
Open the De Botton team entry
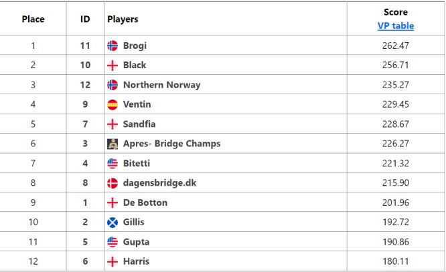pos(145,202)
